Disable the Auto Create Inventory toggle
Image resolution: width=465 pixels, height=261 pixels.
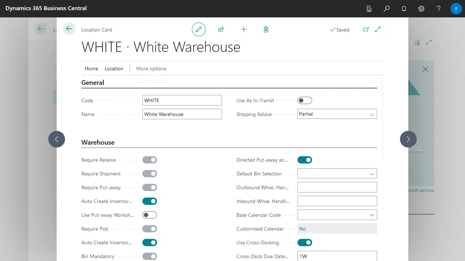coord(149,201)
